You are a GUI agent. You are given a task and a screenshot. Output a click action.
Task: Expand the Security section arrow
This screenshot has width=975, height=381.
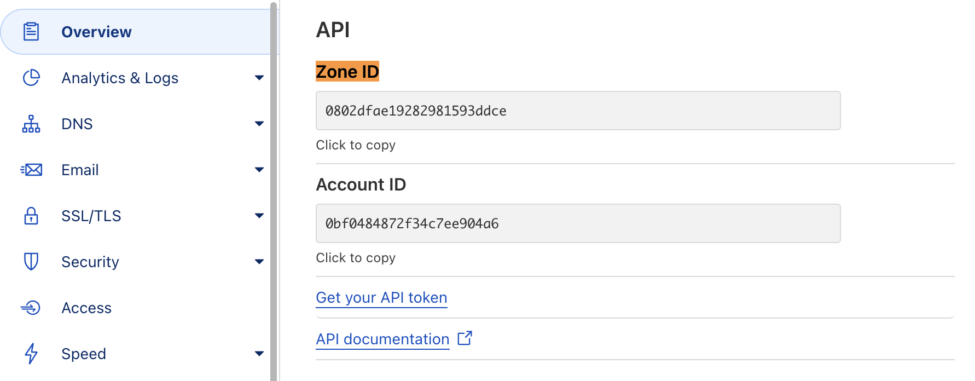[259, 262]
